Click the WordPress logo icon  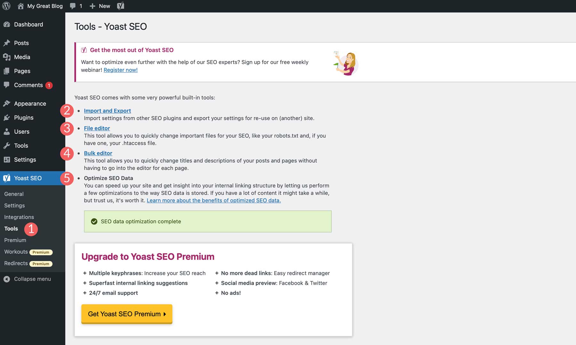point(6,6)
